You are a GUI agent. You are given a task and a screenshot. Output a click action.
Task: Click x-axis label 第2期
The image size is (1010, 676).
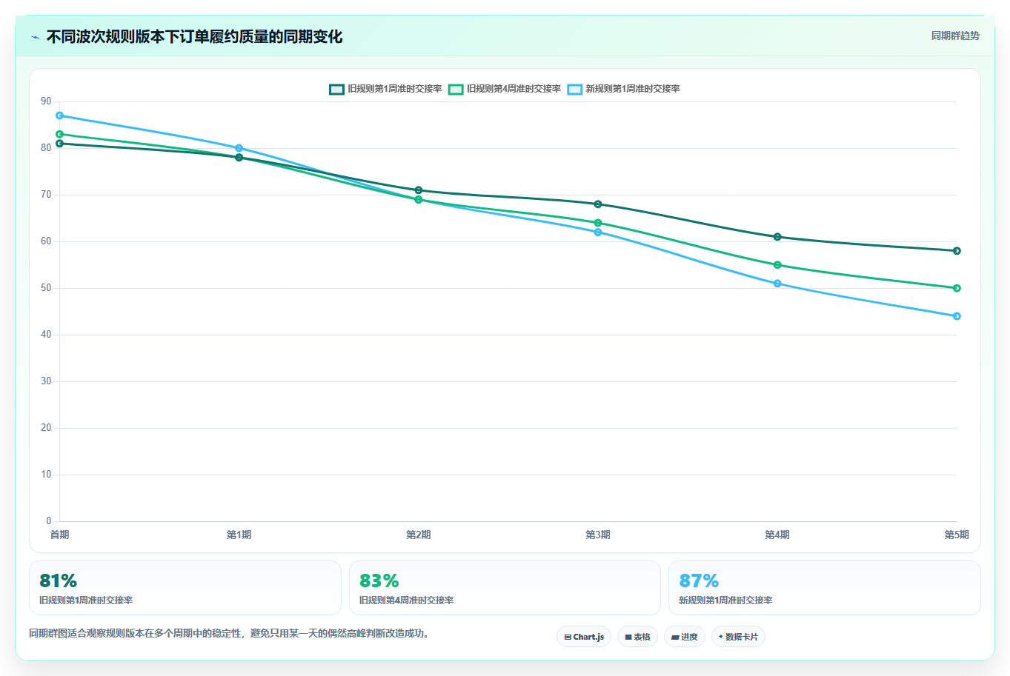(419, 535)
